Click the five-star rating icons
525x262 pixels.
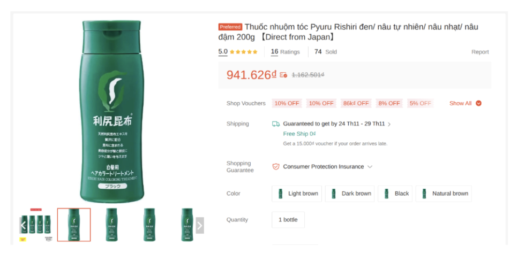pyautogui.click(x=244, y=52)
